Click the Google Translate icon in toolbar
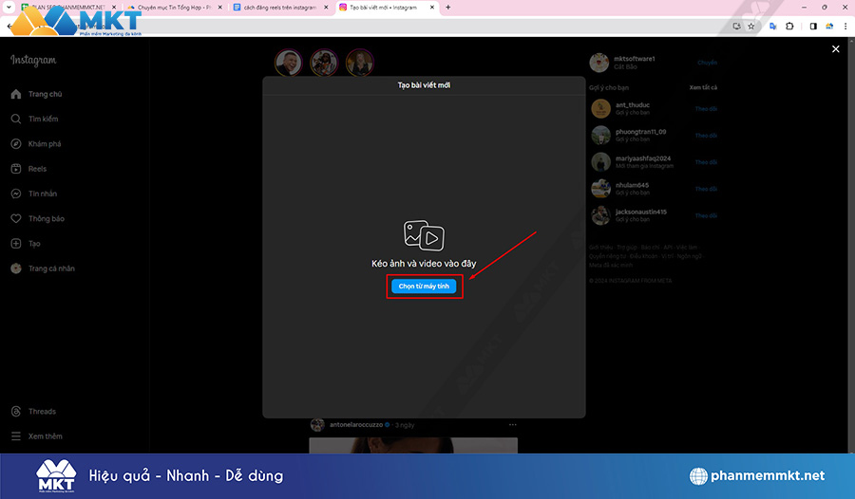This screenshot has height=499, width=855. click(x=772, y=27)
